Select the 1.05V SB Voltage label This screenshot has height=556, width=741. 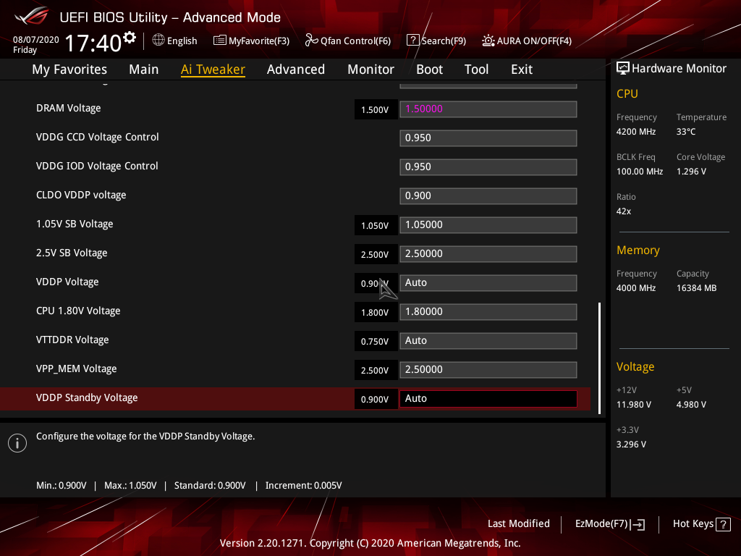(75, 224)
